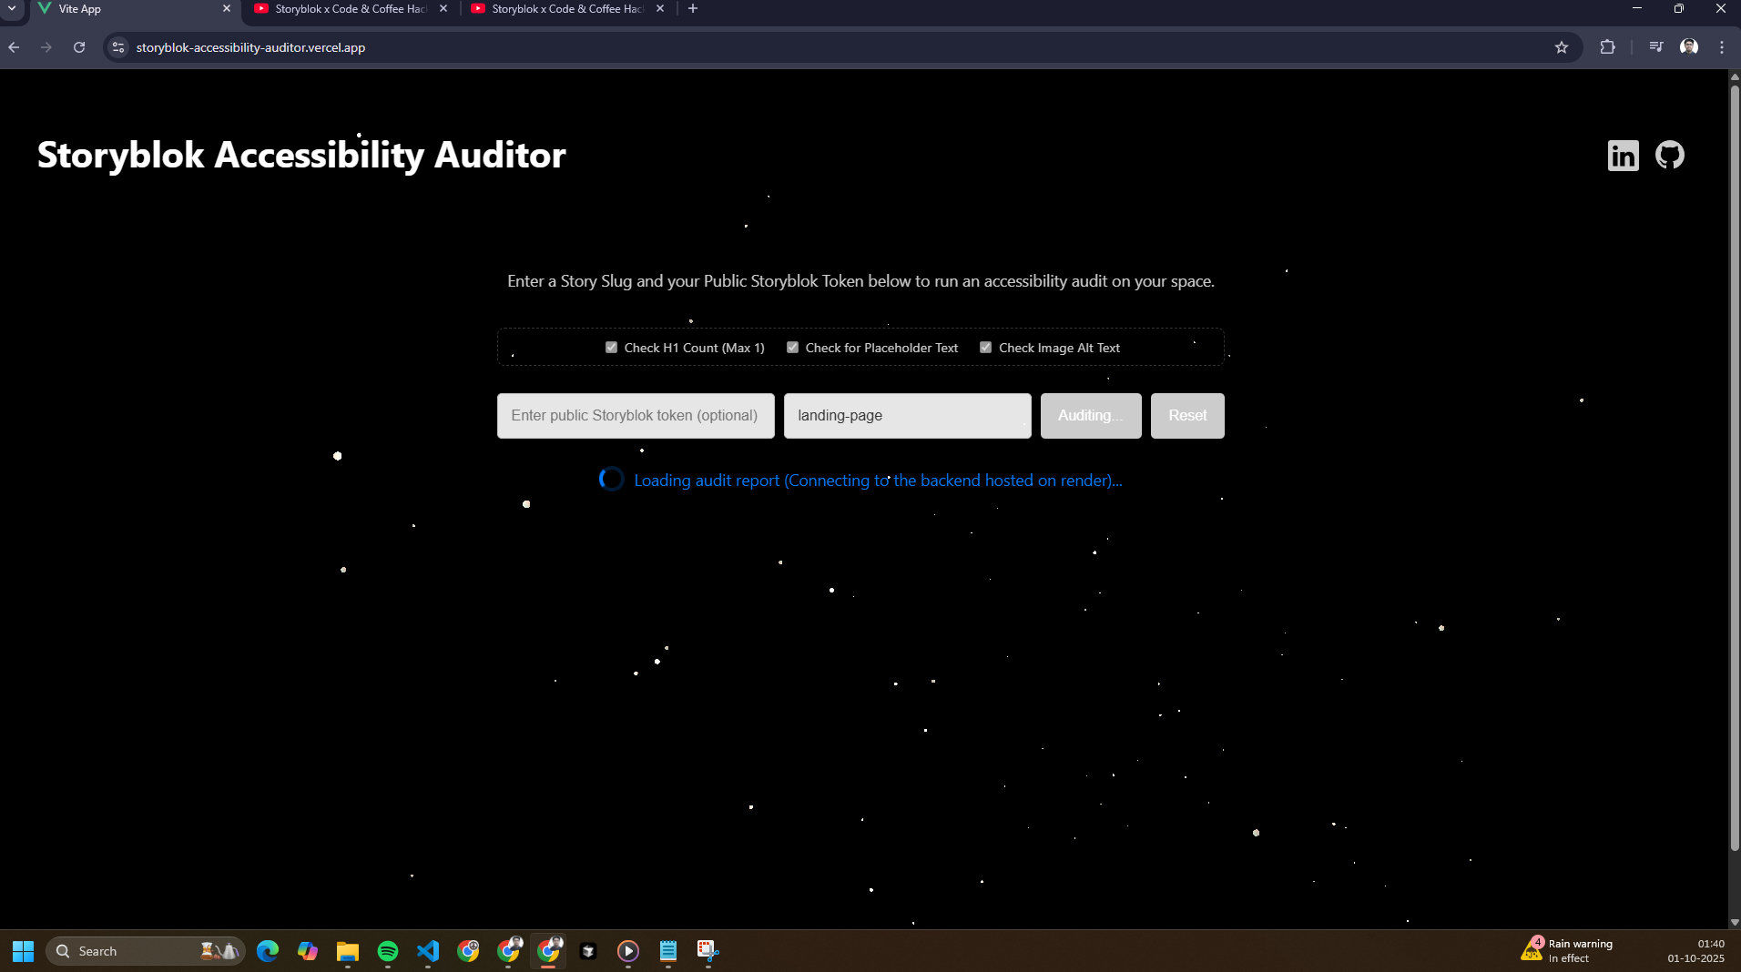1741x972 pixels.
Task: View site information icon in address bar
Action: [118, 47]
